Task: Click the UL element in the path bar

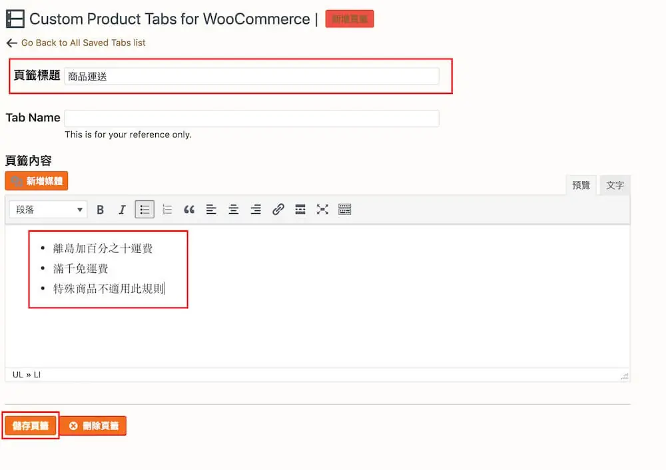Action: pyautogui.click(x=18, y=375)
